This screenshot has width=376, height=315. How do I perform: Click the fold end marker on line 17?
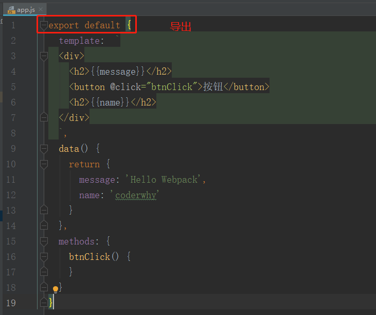(44, 272)
